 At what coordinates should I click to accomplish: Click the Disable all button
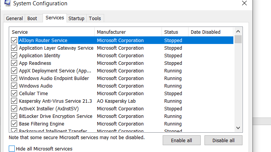pyautogui.click(x=223, y=141)
